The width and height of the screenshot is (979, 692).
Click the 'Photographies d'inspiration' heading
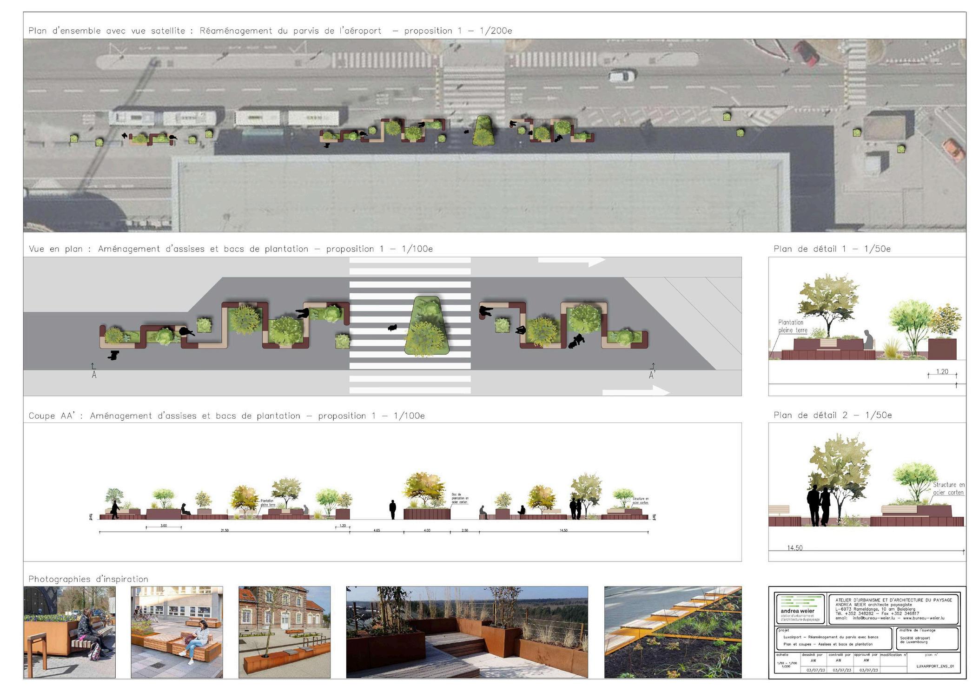coord(88,579)
